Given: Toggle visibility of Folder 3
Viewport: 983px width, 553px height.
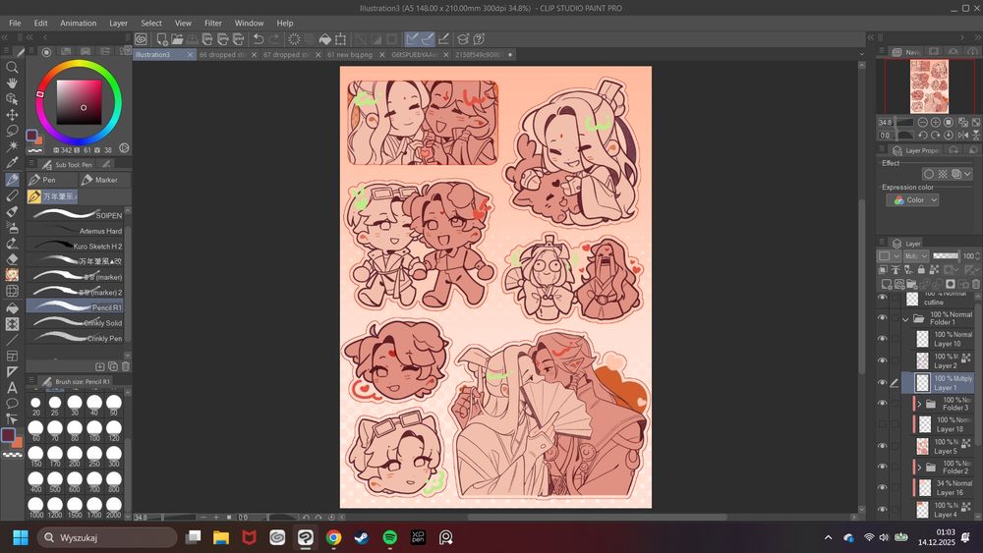Looking at the screenshot, I should tap(883, 404).
